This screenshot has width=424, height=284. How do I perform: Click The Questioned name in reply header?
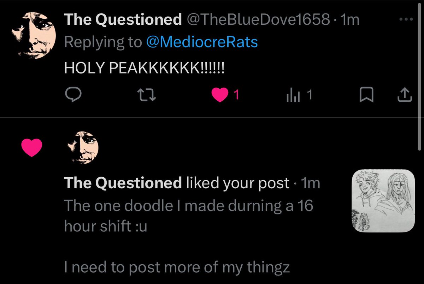click(x=123, y=20)
